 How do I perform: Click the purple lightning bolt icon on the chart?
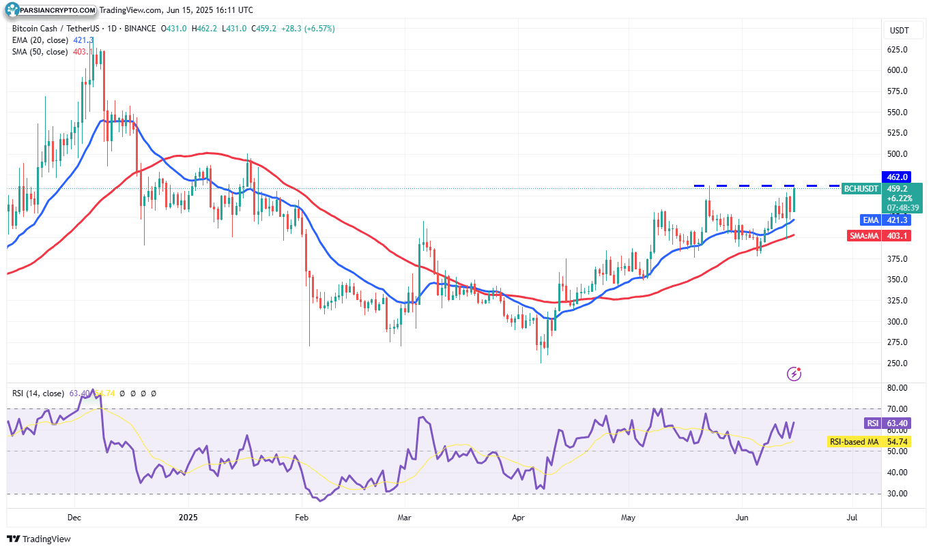(x=793, y=374)
